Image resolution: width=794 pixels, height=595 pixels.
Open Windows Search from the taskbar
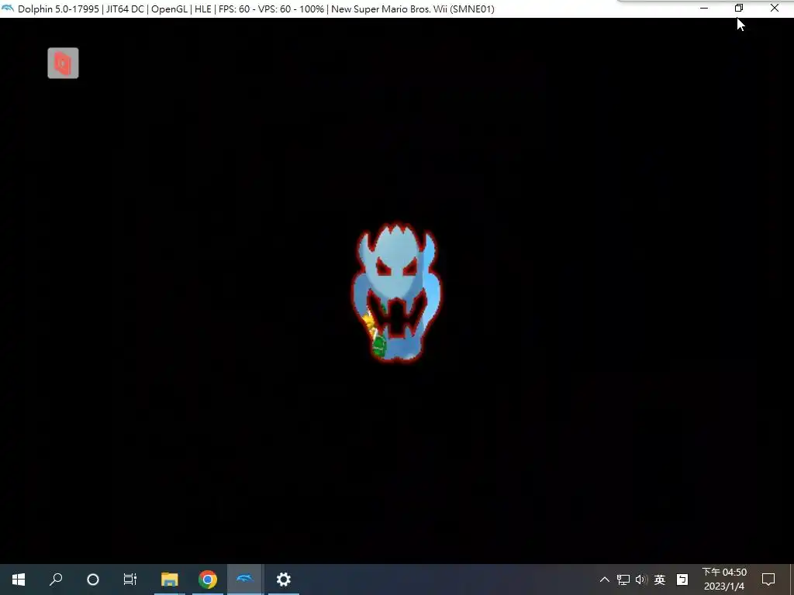point(56,580)
